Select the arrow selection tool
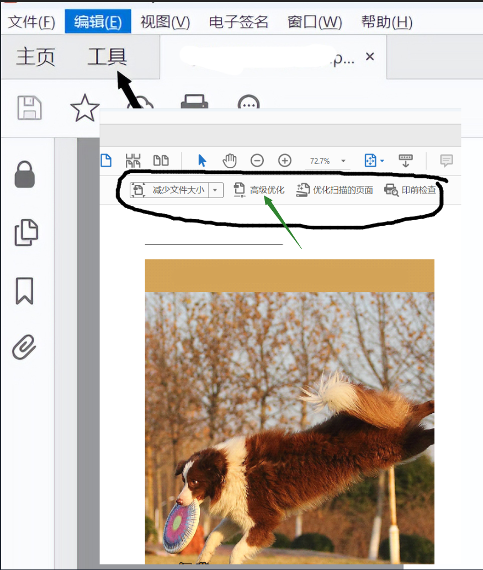This screenshot has height=570, width=483. coord(202,161)
